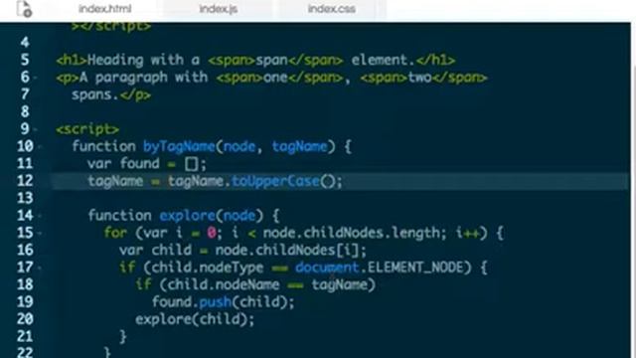Collapse the if block at line 17
The image size is (636, 358).
tap(40, 268)
